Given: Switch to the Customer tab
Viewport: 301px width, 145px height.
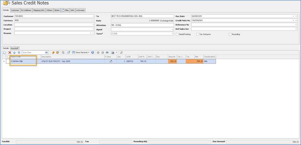Looking at the screenshot, I should point(15,10).
